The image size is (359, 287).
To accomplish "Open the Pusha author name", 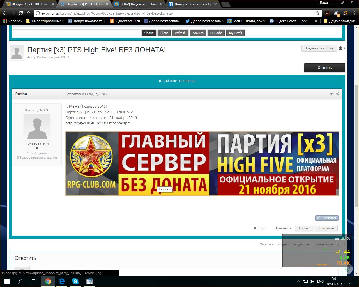I will tap(21, 94).
